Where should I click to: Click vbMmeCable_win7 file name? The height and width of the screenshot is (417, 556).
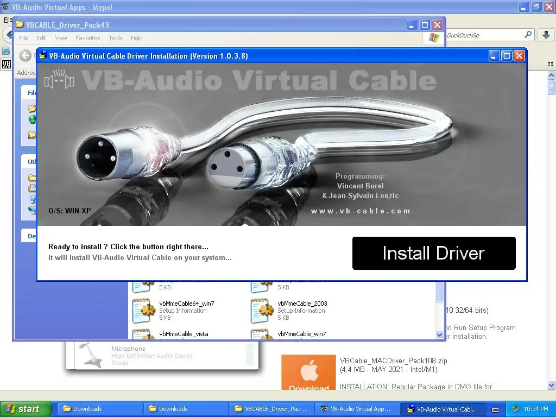(x=302, y=334)
